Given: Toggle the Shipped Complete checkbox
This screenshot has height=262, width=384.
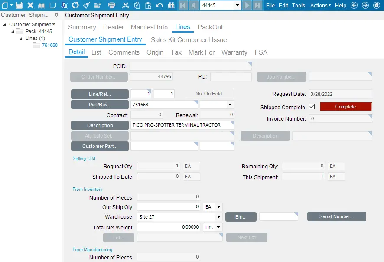Looking at the screenshot, I should pos(312,107).
